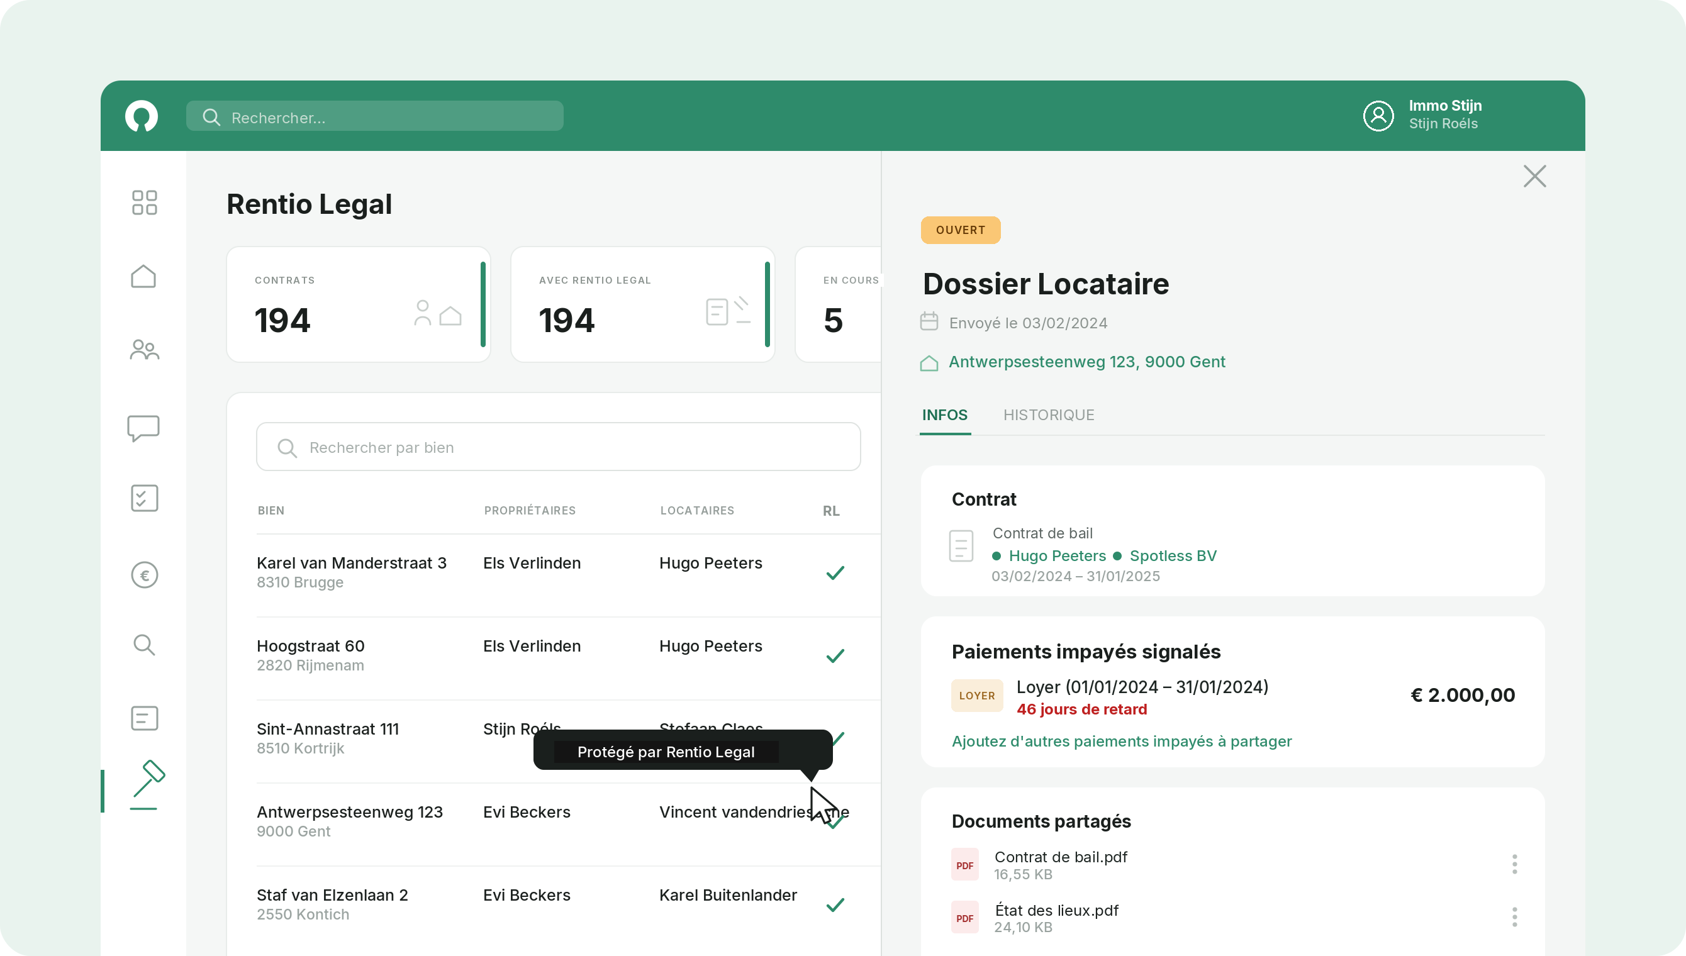The width and height of the screenshot is (1686, 956).
Task: Click PDF icon of Contrat de bail.pdf
Action: (965, 865)
